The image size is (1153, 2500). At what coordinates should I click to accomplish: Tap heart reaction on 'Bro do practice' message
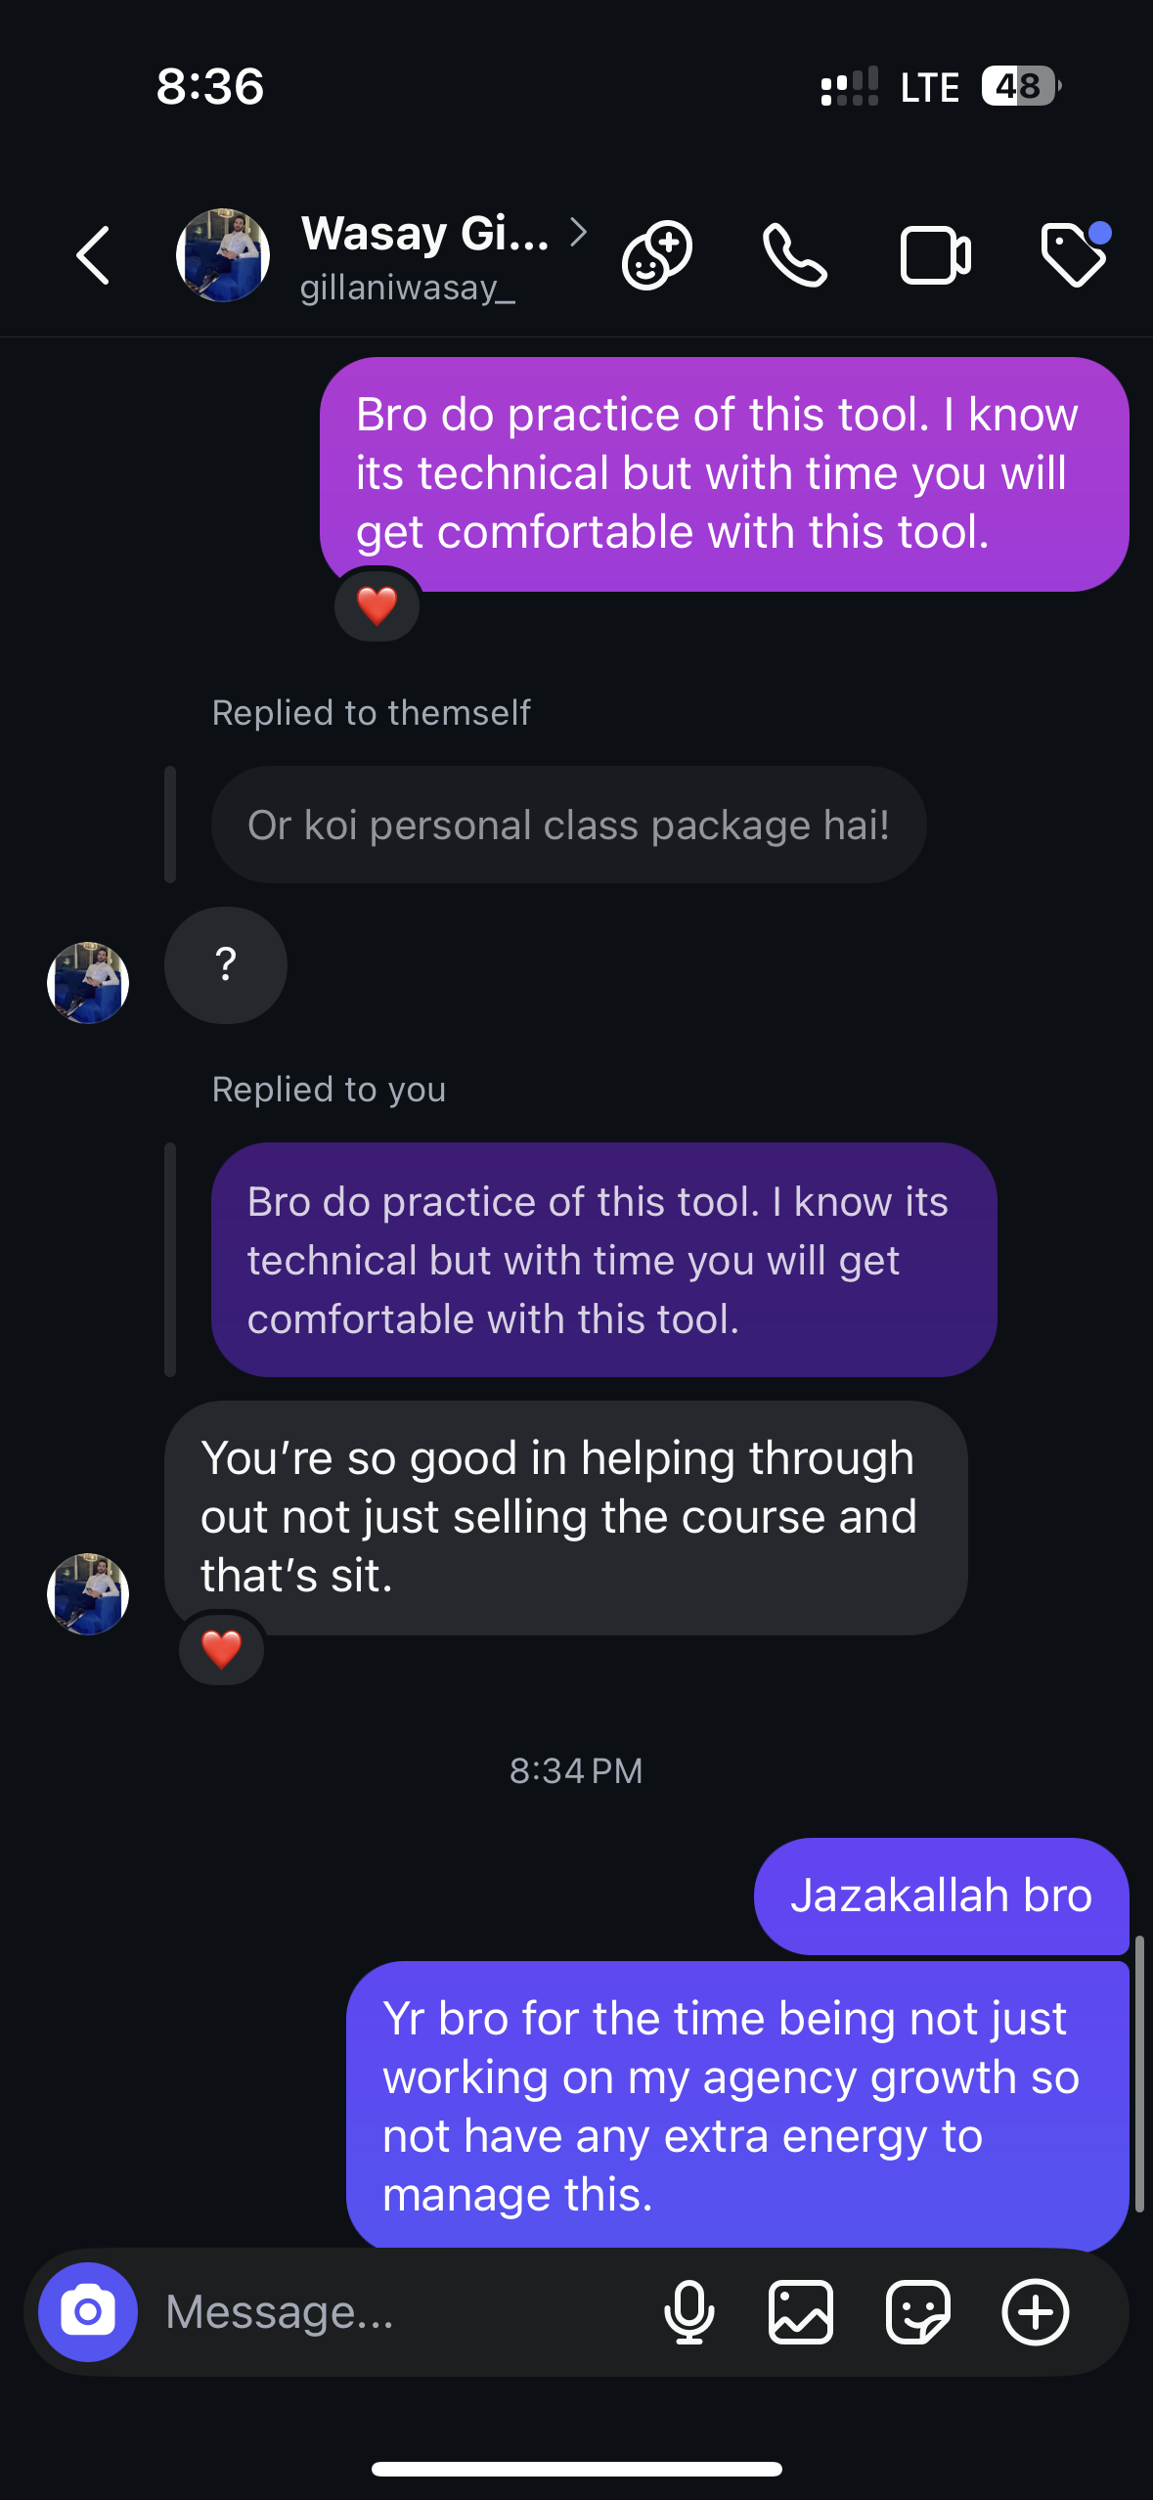[x=377, y=605]
